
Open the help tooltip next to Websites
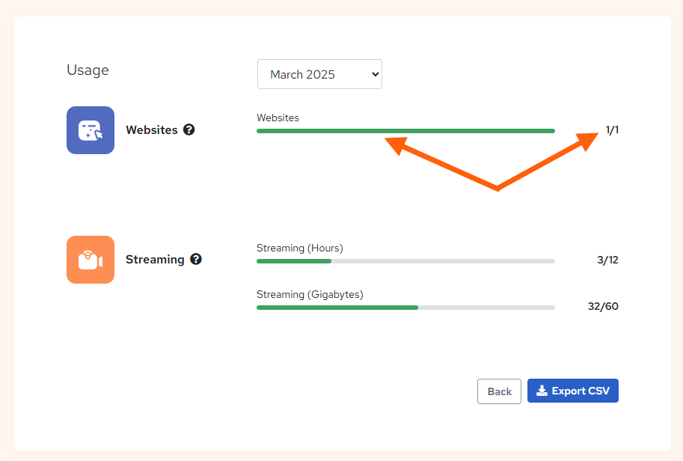tap(189, 129)
